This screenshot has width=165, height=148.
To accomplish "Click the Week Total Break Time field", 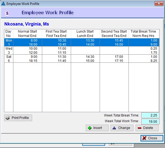I will (x=150, y=115).
